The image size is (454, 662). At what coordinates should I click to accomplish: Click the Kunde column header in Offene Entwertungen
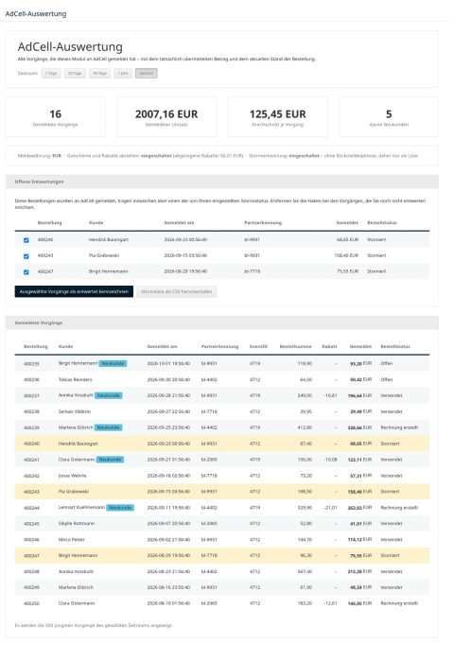(x=96, y=222)
